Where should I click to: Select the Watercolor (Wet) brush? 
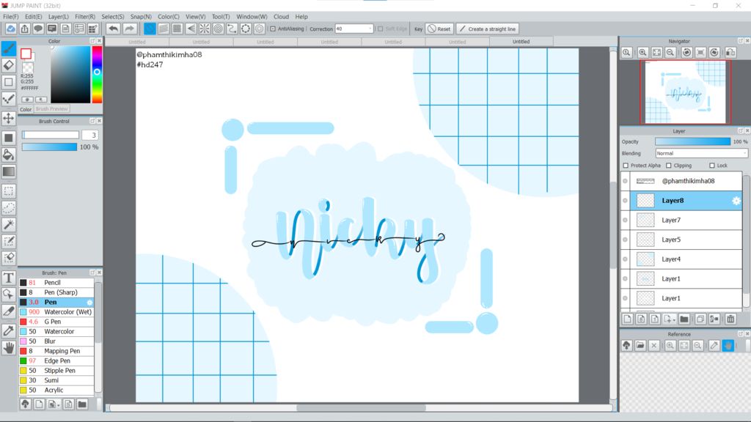pos(56,312)
